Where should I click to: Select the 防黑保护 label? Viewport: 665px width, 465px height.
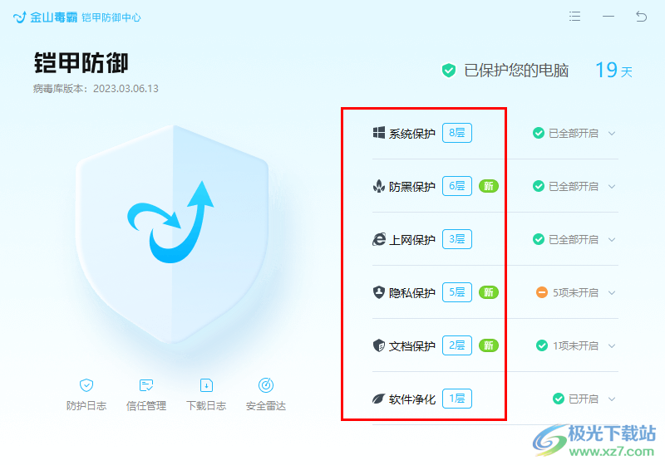coord(412,187)
